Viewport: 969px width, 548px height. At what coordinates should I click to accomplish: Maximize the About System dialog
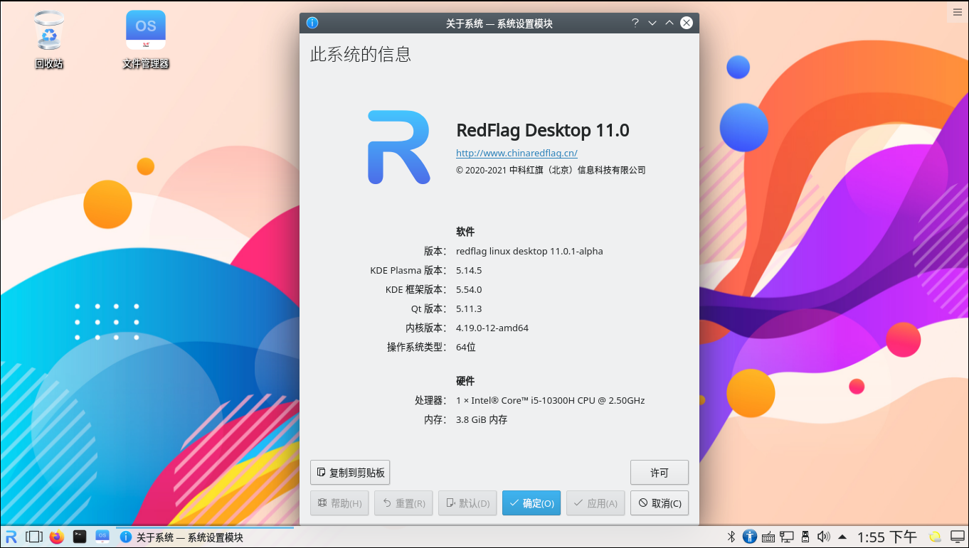[x=669, y=23]
